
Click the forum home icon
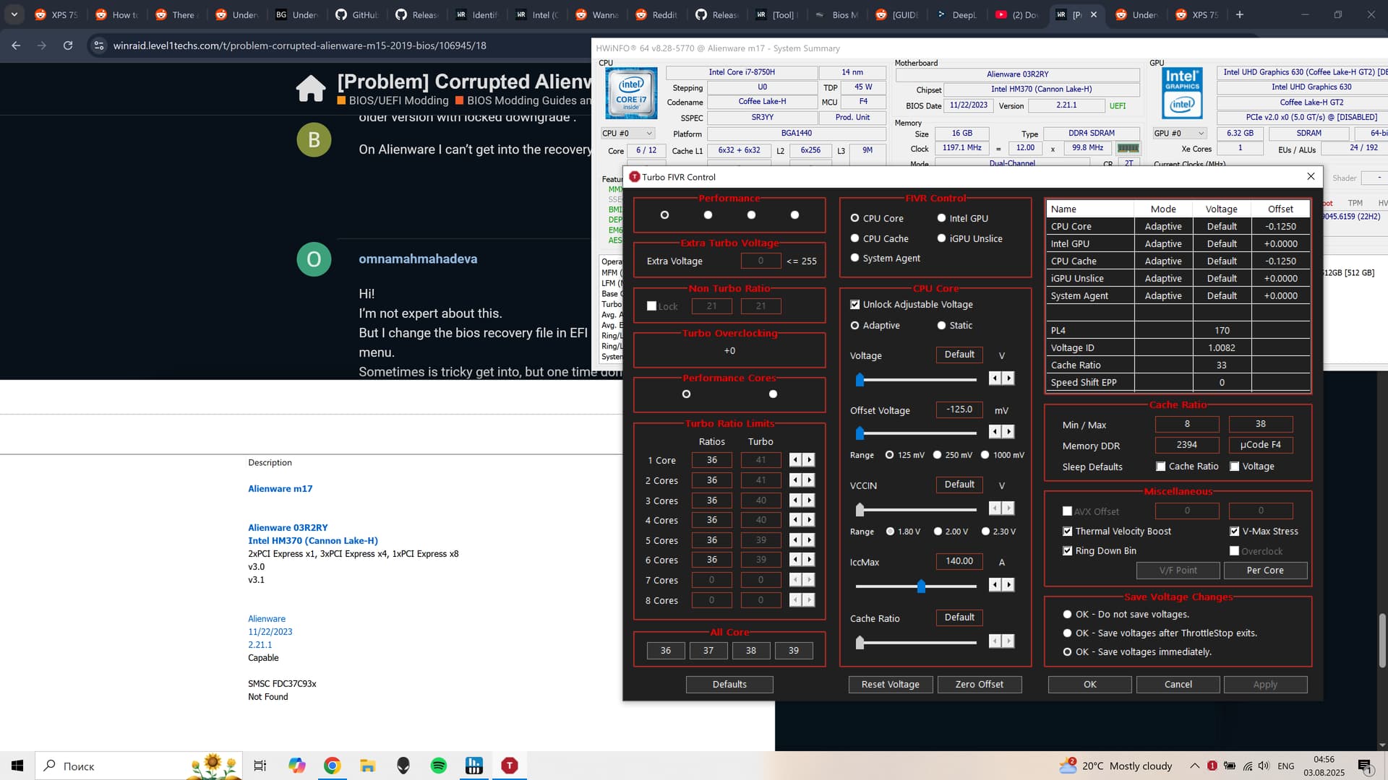point(311,89)
